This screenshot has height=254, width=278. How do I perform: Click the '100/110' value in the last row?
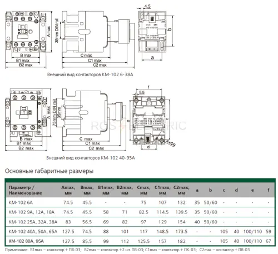click(252, 241)
